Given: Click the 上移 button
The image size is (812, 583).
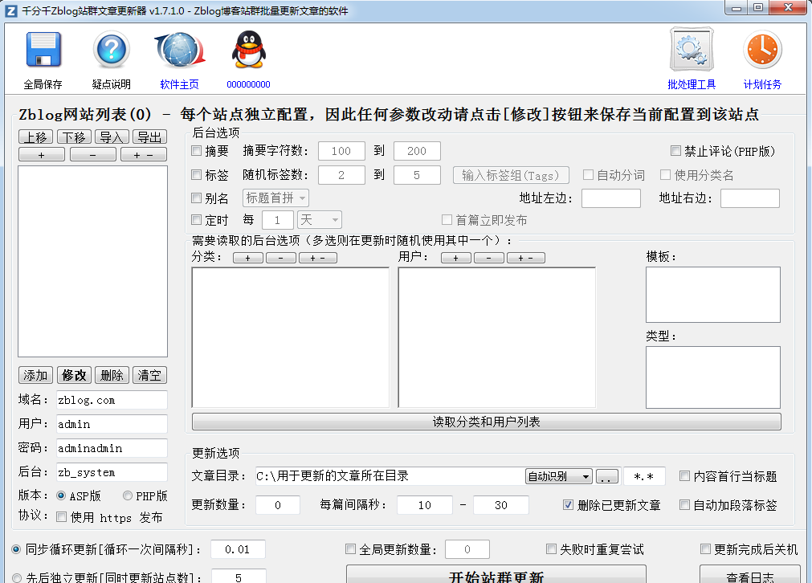Looking at the screenshot, I should (x=35, y=137).
